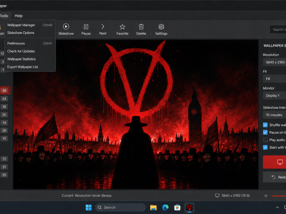Click the Restore button
286x214 pixels.
(x=274, y=177)
